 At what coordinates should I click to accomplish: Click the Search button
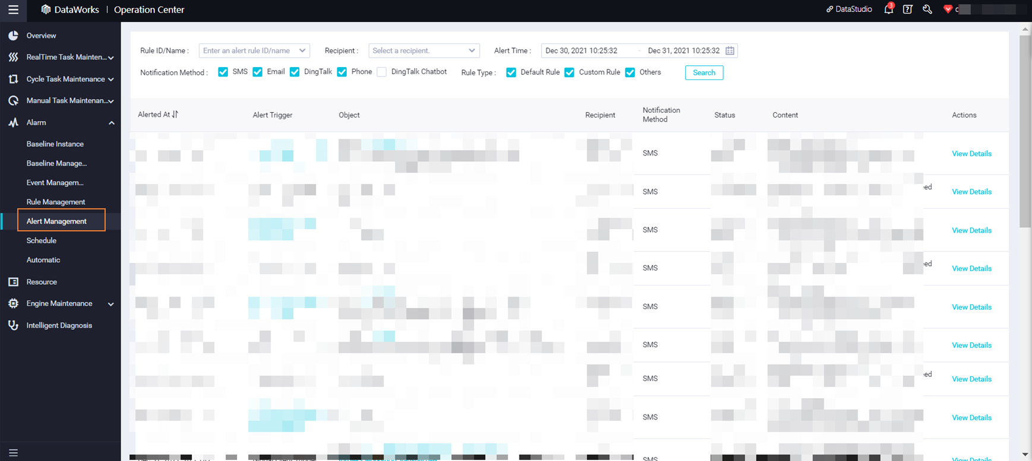point(704,72)
